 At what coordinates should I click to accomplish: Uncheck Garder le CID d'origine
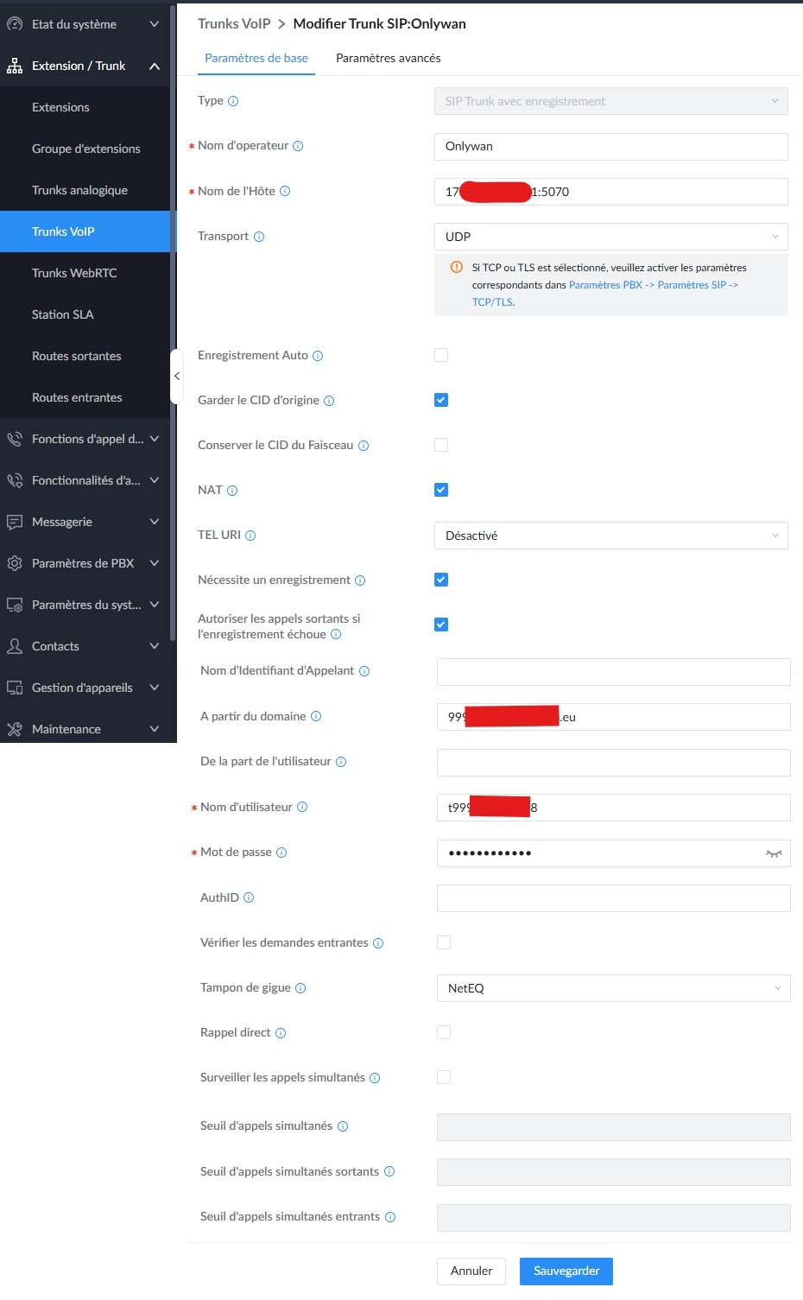(x=441, y=400)
